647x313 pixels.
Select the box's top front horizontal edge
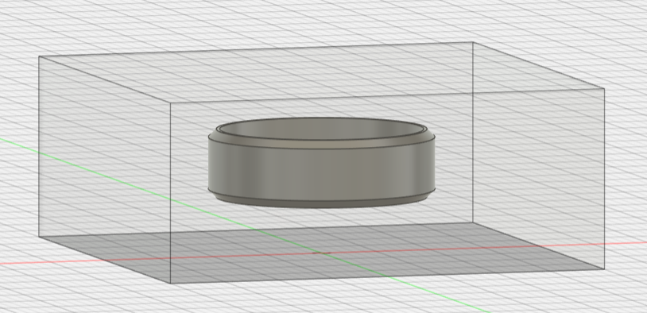click(388, 95)
